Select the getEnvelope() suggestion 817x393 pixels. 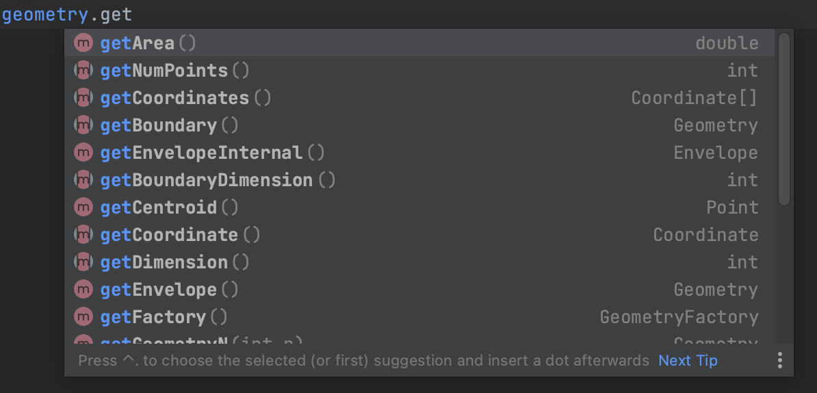point(419,290)
